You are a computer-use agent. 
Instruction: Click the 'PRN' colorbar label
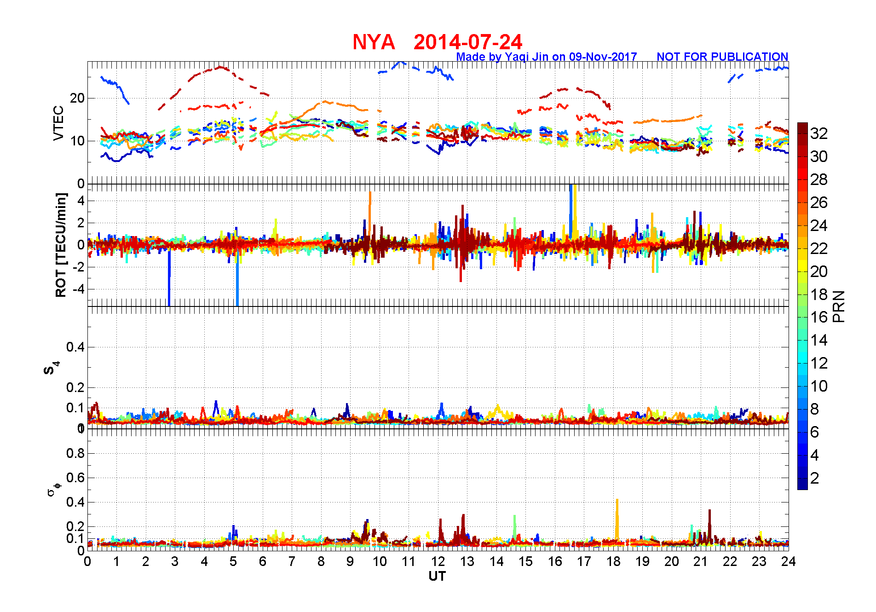[x=839, y=306]
